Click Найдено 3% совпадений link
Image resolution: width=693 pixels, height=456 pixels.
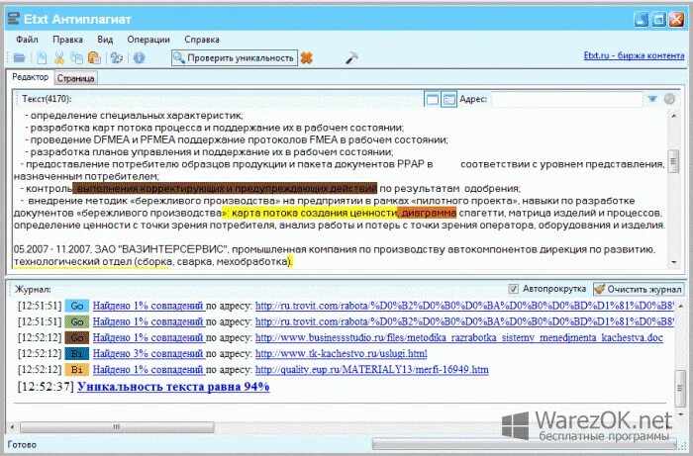[x=148, y=353]
